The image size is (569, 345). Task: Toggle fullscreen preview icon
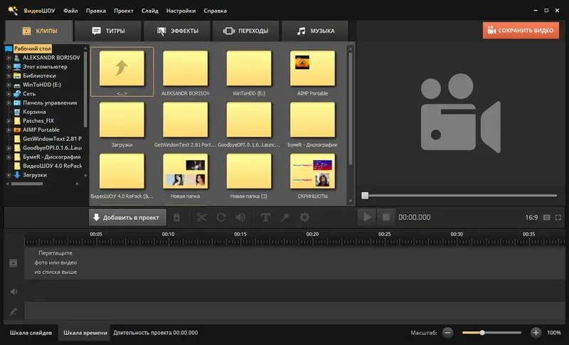558,217
